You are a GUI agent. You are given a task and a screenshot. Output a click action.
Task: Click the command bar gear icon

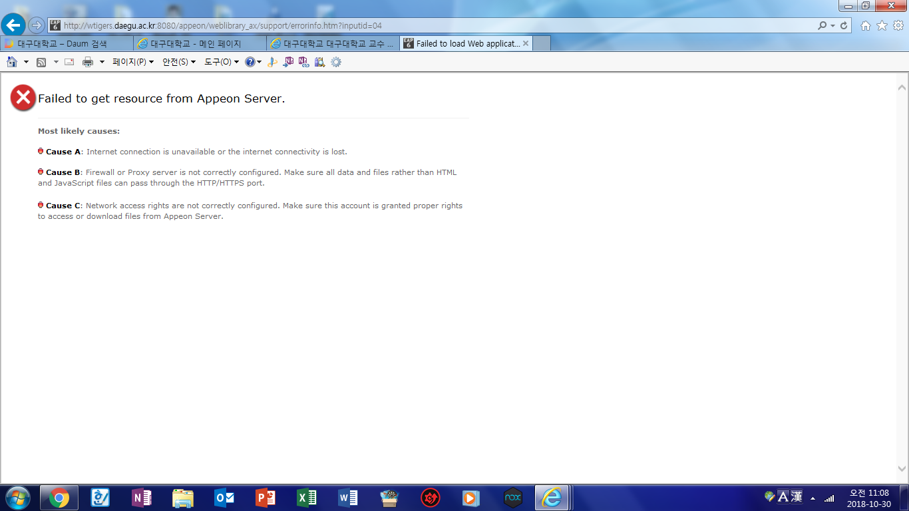[x=336, y=62]
